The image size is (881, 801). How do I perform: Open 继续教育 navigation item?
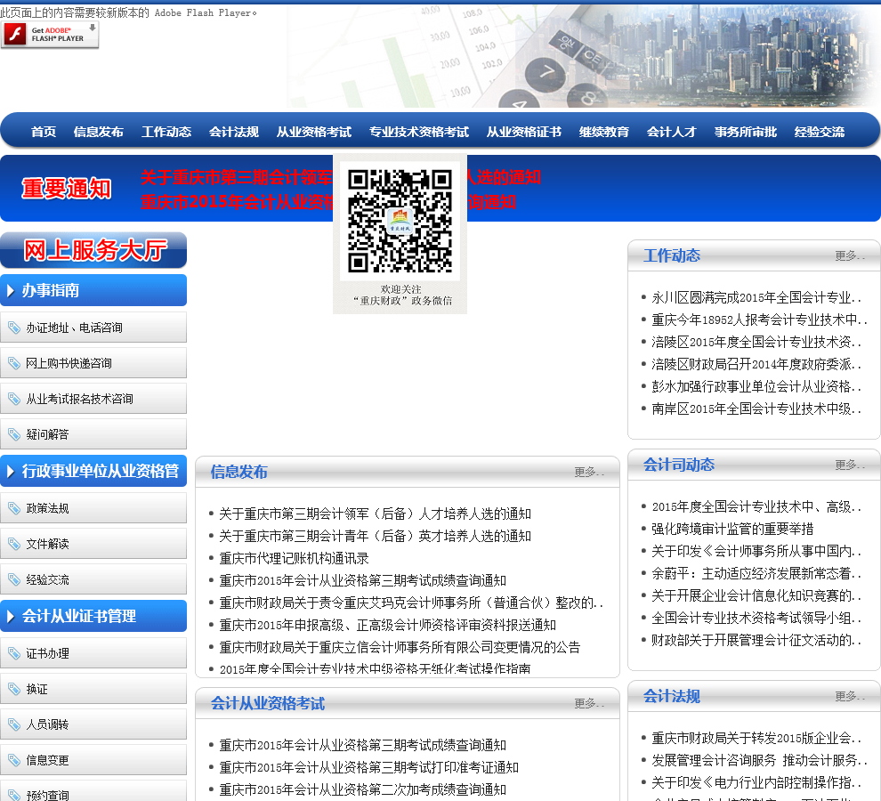tap(604, 132)
